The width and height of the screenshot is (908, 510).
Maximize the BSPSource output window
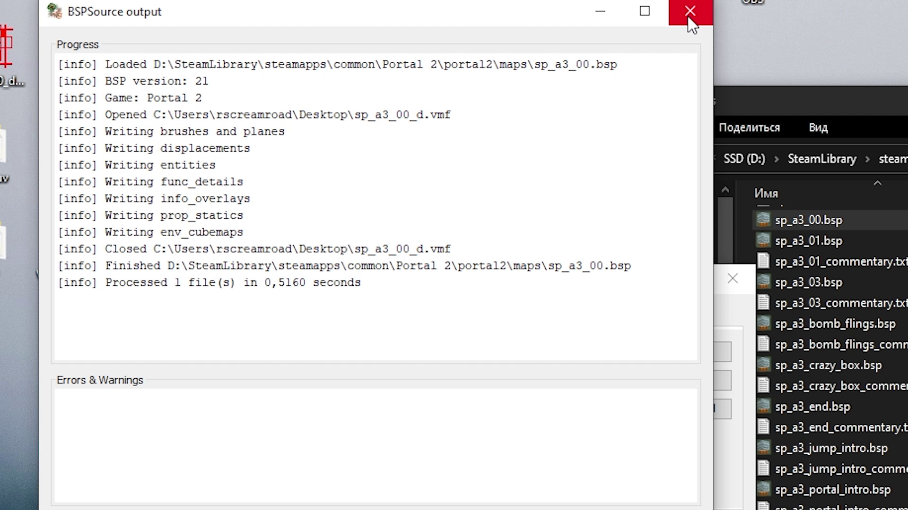tap(645, 11)
